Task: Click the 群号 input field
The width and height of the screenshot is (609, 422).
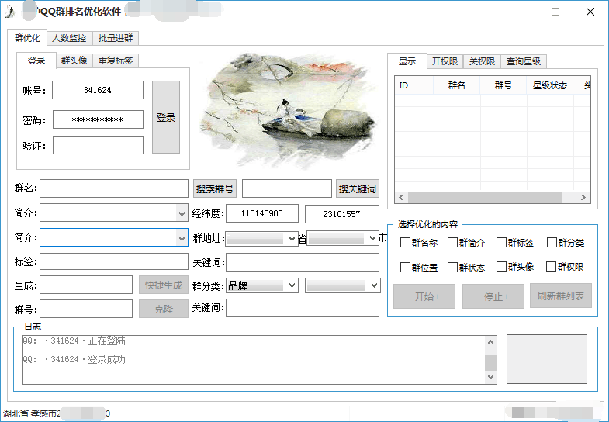Action: tap(86, 309)
